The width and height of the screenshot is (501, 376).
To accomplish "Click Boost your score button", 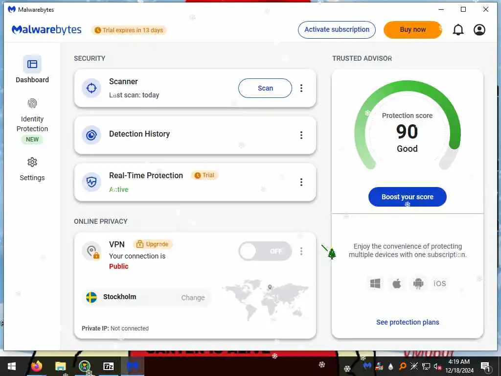I will point(408,197).
